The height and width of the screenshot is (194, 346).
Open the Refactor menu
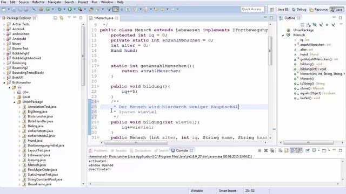click(38, 2)
